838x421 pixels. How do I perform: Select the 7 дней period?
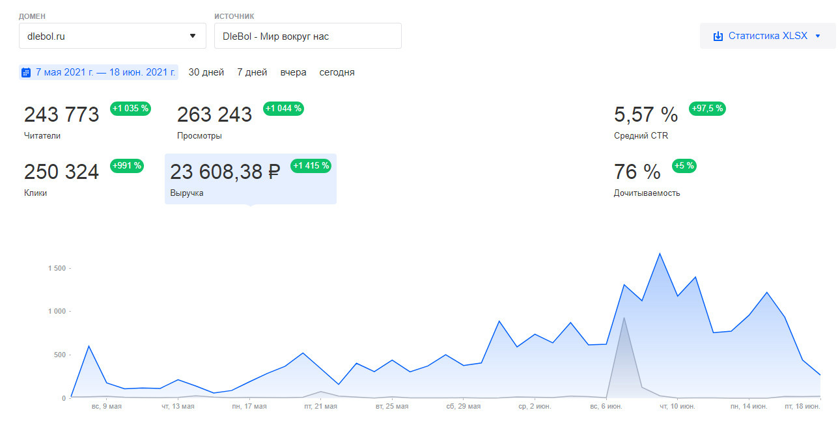tap(252, 72)
